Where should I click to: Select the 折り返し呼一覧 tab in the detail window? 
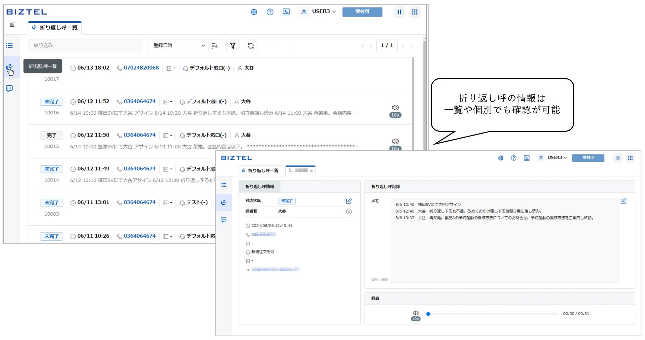260,171
